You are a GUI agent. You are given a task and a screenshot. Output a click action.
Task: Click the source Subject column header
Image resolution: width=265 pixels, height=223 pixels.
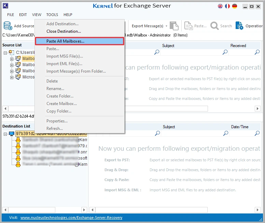168,46
